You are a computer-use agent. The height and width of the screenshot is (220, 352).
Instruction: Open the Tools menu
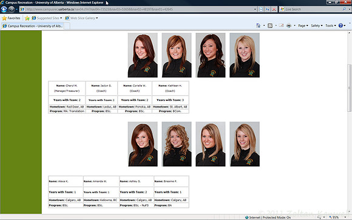click(331, 26)
